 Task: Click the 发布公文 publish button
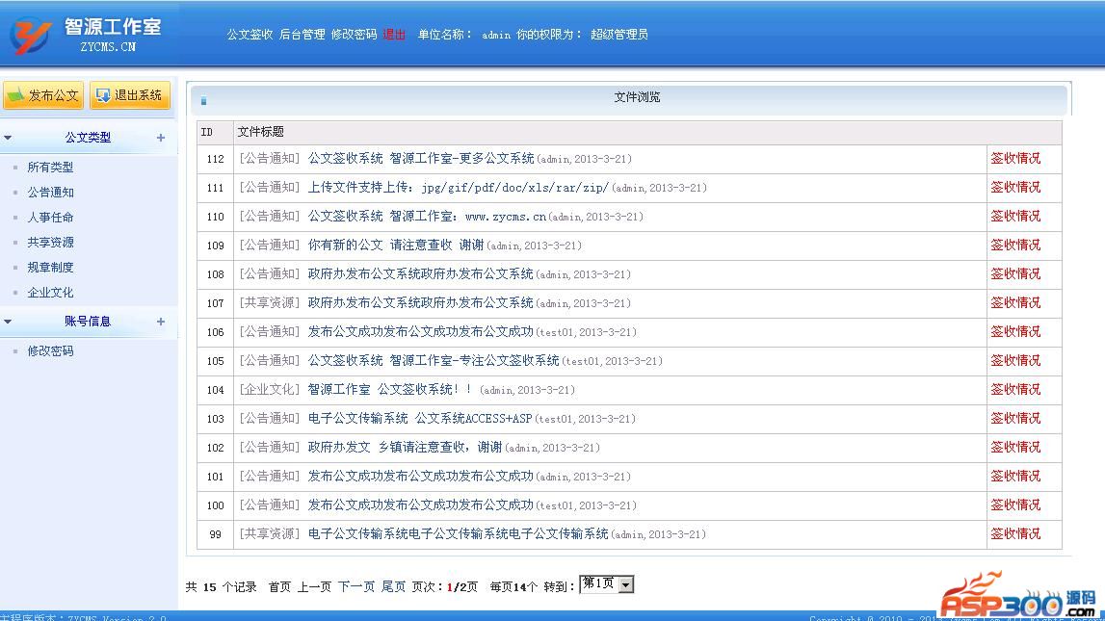pos(43,95)
